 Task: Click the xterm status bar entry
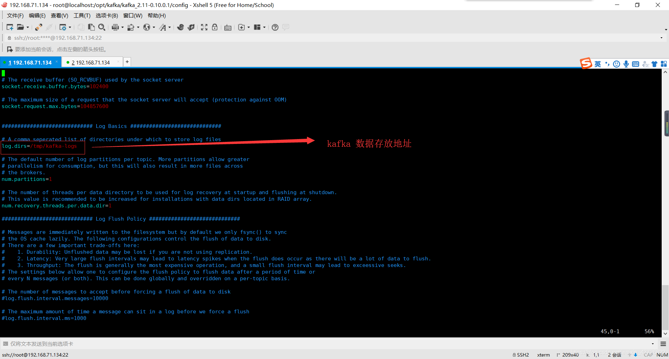click(543, 355)
